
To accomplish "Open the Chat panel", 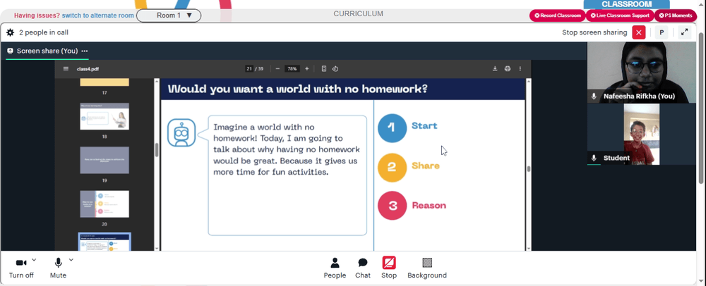I will pos(363,268).
